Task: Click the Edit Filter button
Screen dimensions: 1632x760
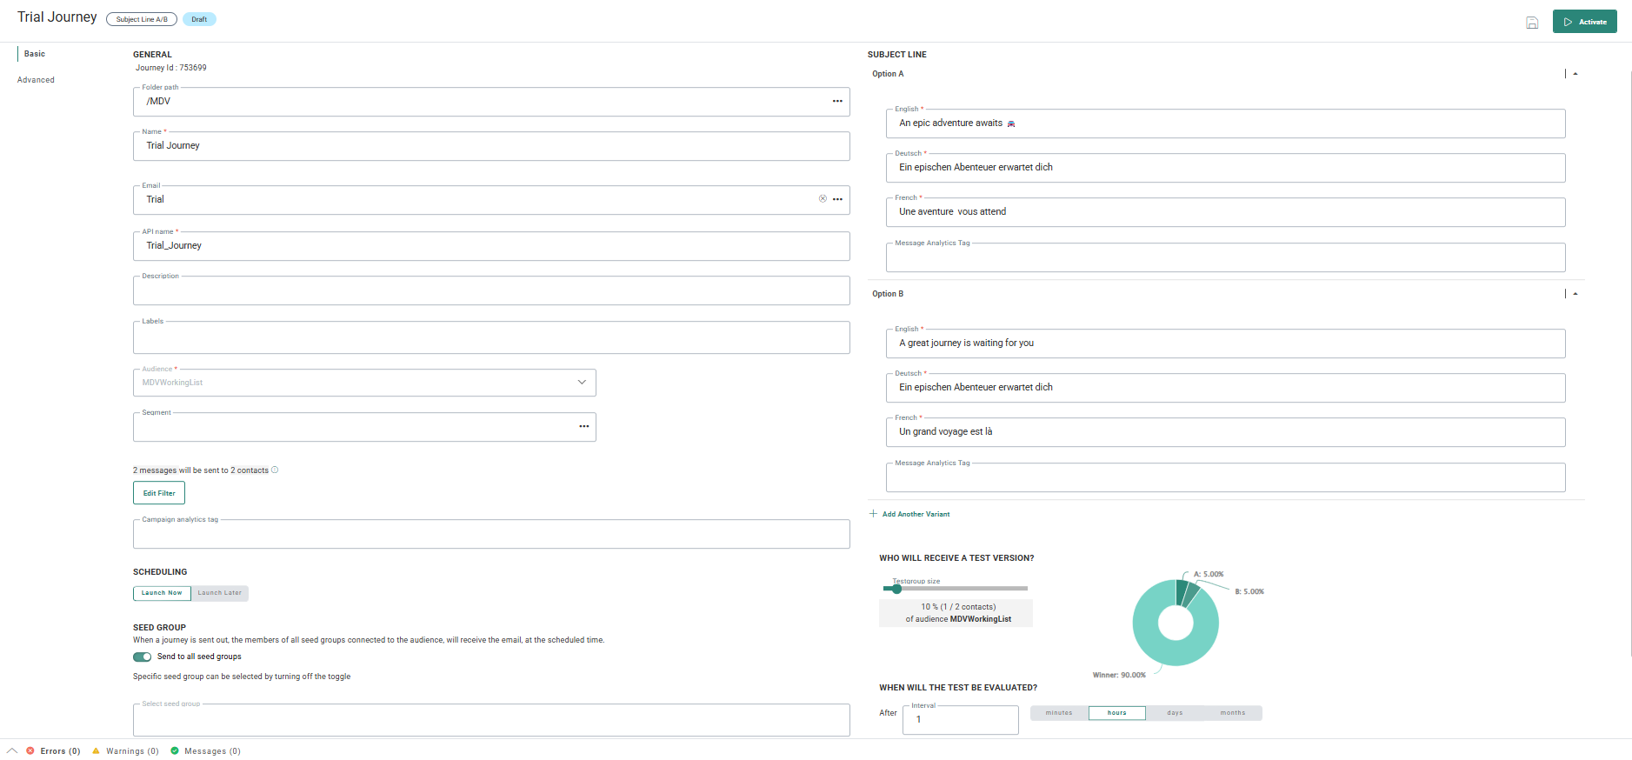Action: coord(159,493)
